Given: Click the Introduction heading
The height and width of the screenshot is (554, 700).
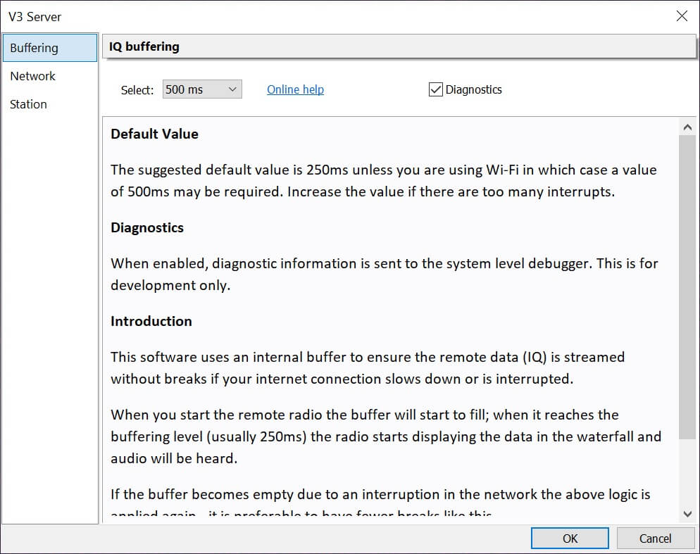Looking at the screenshot, I should pos(151,321).
